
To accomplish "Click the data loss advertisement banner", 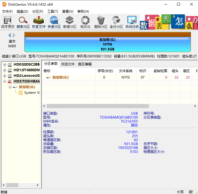I will tap(169, 22).
